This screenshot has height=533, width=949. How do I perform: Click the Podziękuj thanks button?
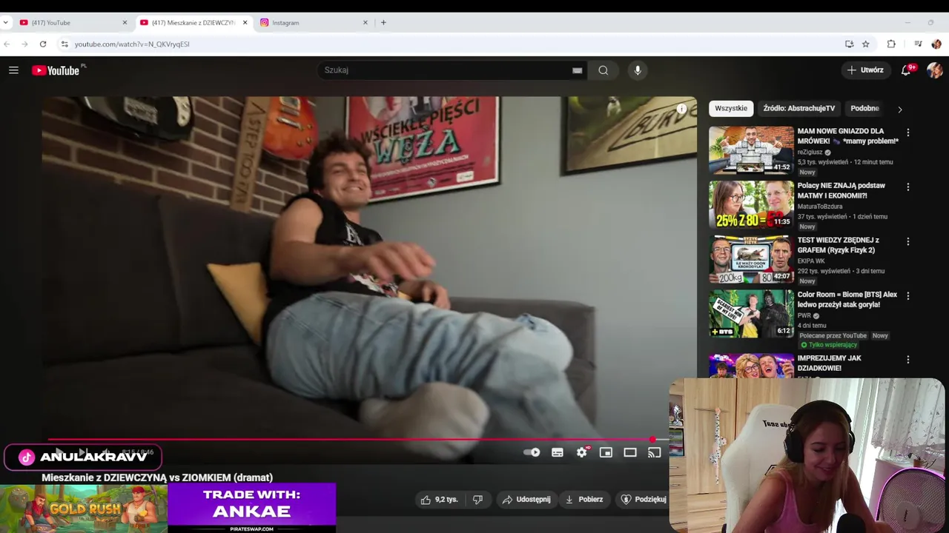click(x=644, y=500)
